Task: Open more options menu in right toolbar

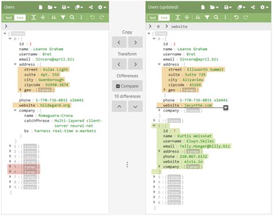Action: (x=225, y=17)
